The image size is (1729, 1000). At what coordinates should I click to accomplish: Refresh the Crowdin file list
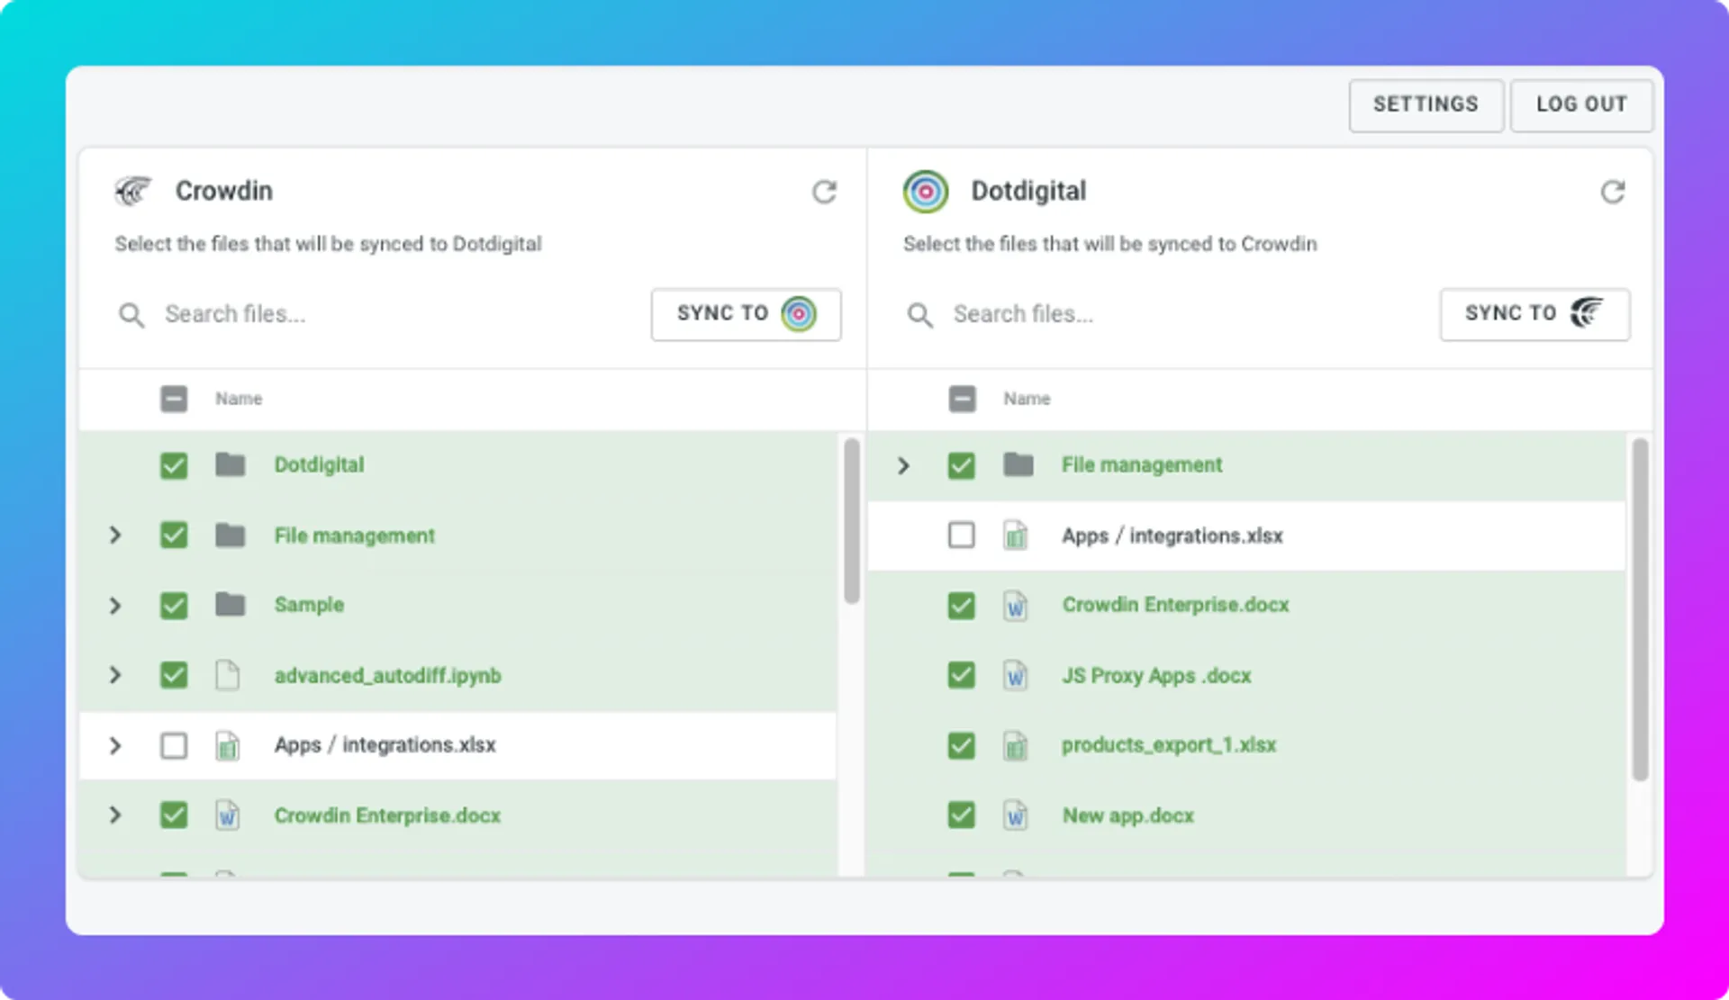tap(824, 192)
